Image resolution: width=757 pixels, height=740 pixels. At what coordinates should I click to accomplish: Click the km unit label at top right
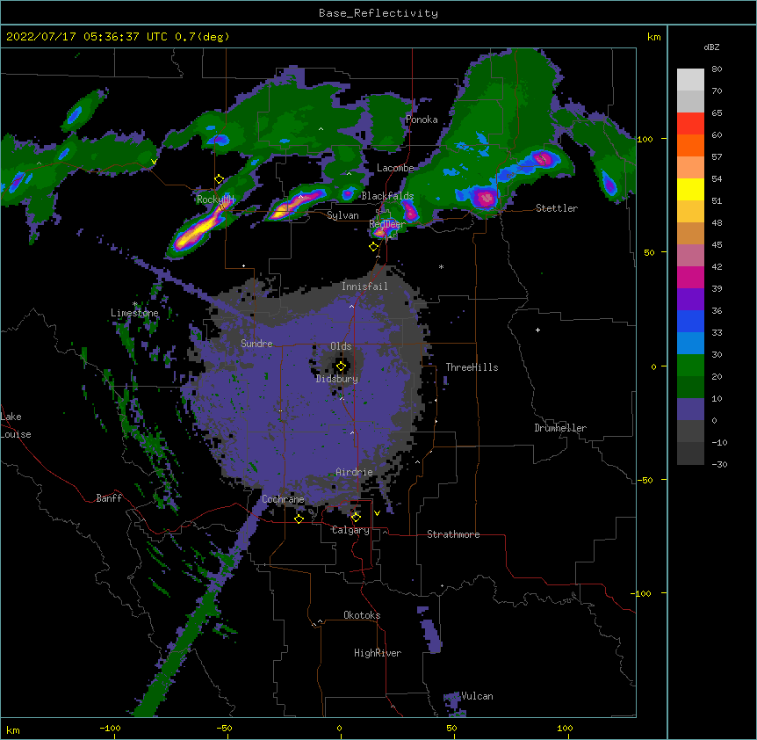(653, 37)
